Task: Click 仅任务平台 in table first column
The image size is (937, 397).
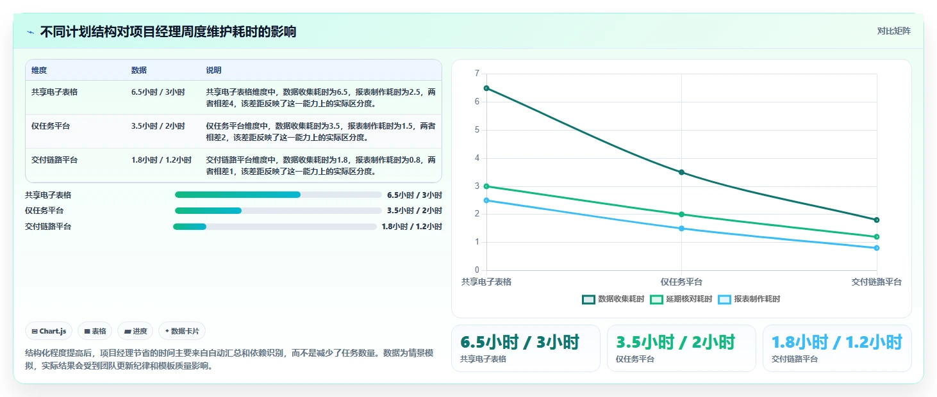Action: pyautogui.click(x=51, y=126)
